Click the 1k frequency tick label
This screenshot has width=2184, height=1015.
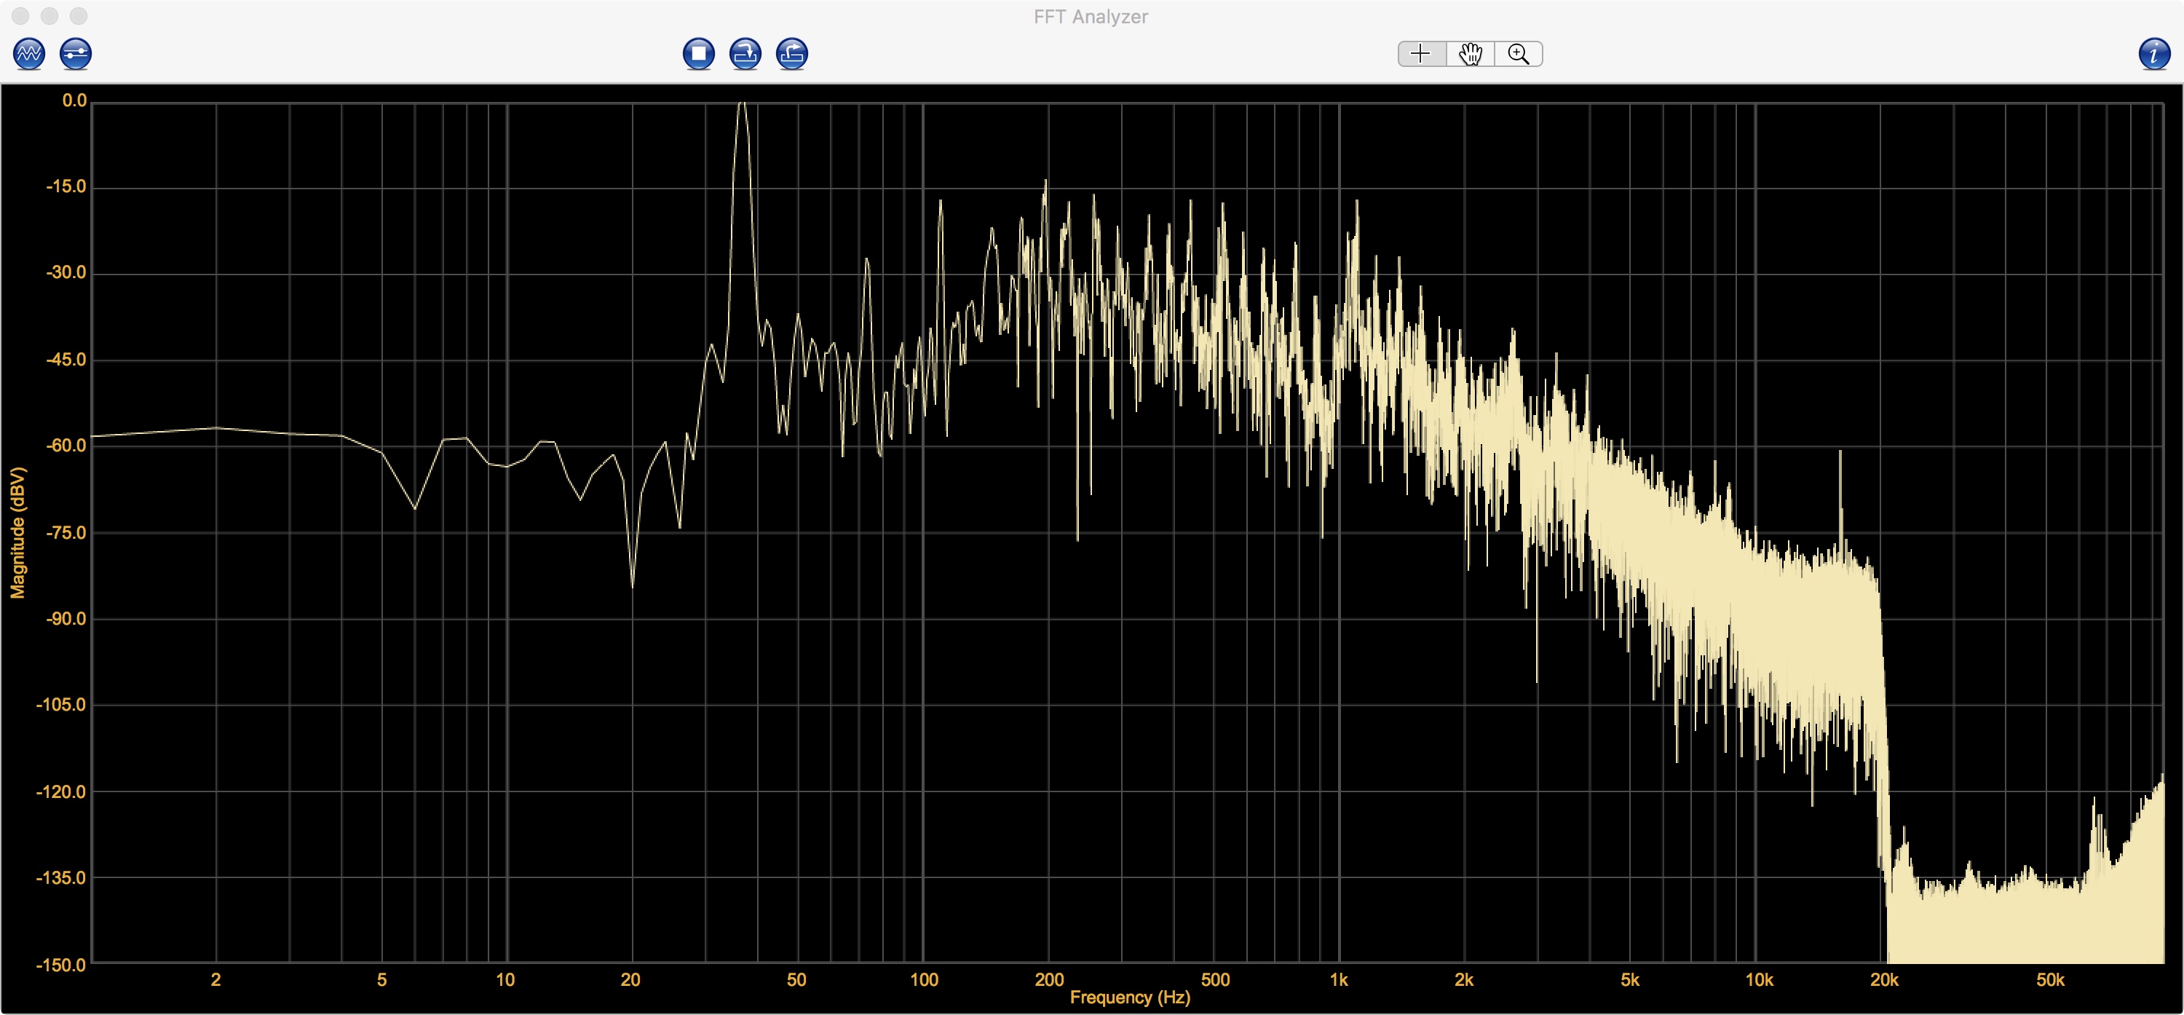click(1339, 980)
